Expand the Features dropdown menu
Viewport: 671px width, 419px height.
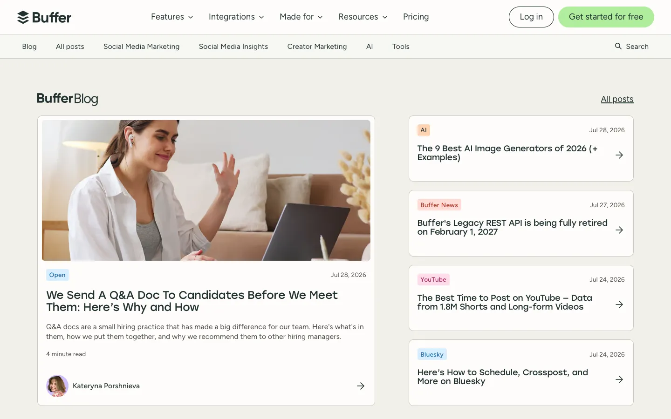pyautogui.click(x=172, y=17)
